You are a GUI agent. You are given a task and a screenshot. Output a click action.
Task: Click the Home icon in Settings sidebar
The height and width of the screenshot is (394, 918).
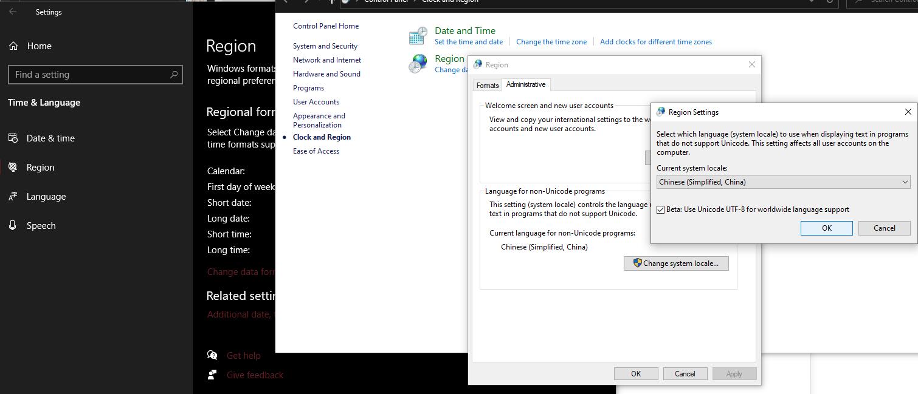pyautogui.click(x=13, y=46)
